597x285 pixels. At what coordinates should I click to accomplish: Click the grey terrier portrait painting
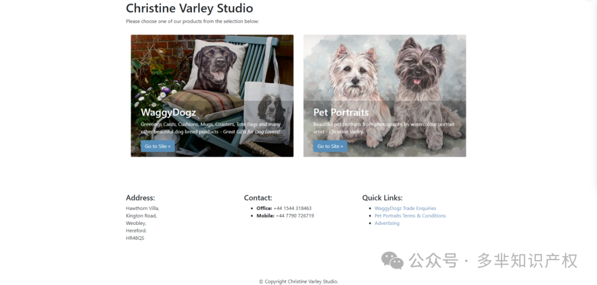[423, 93]
